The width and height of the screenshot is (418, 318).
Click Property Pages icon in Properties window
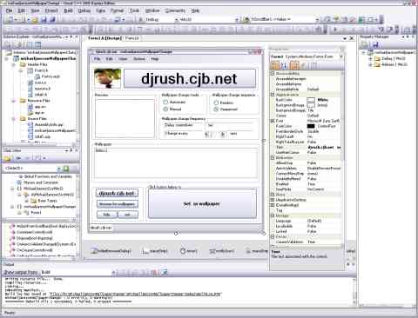click(x=313, y=65)
